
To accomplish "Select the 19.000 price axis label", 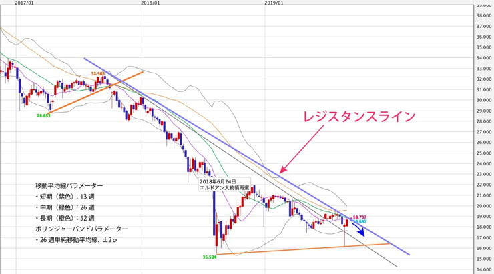I will click(485, 217).
